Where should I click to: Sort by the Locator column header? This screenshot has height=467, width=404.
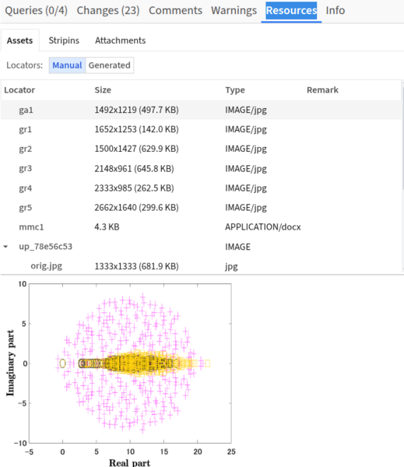click(19, 90)
